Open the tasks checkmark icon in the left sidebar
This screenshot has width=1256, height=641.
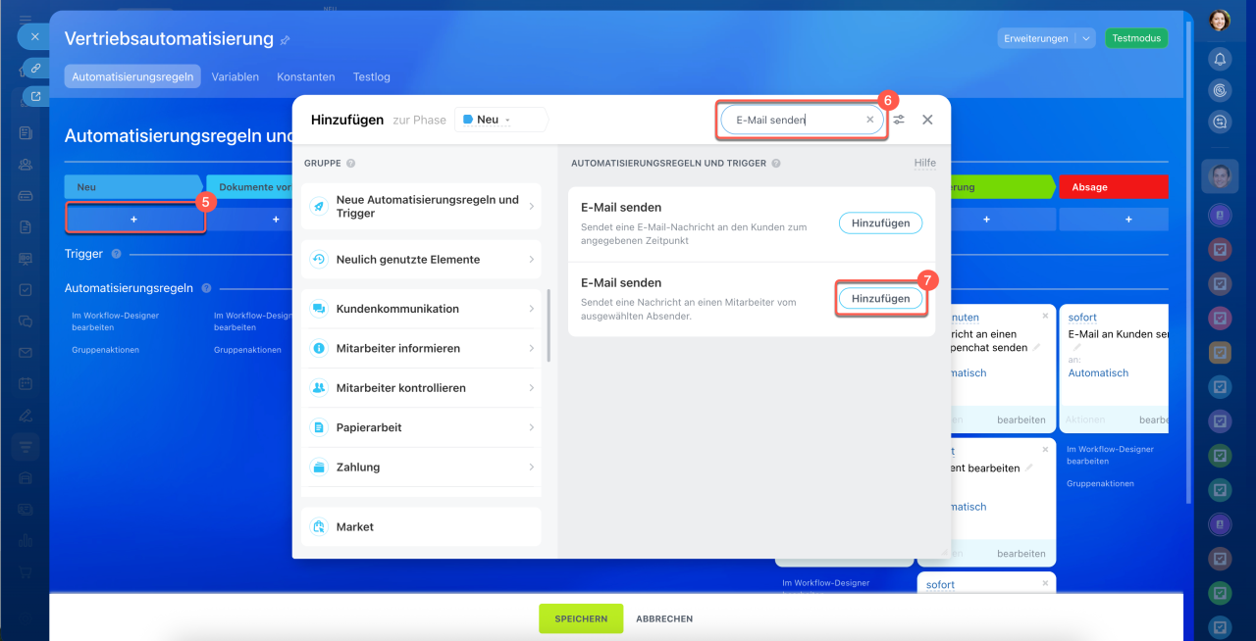click(26, 289)
